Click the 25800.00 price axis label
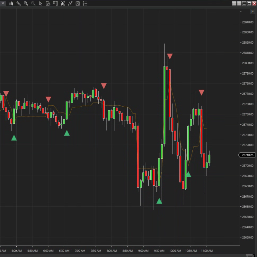 pyautogui.click(x=247, y=63)
